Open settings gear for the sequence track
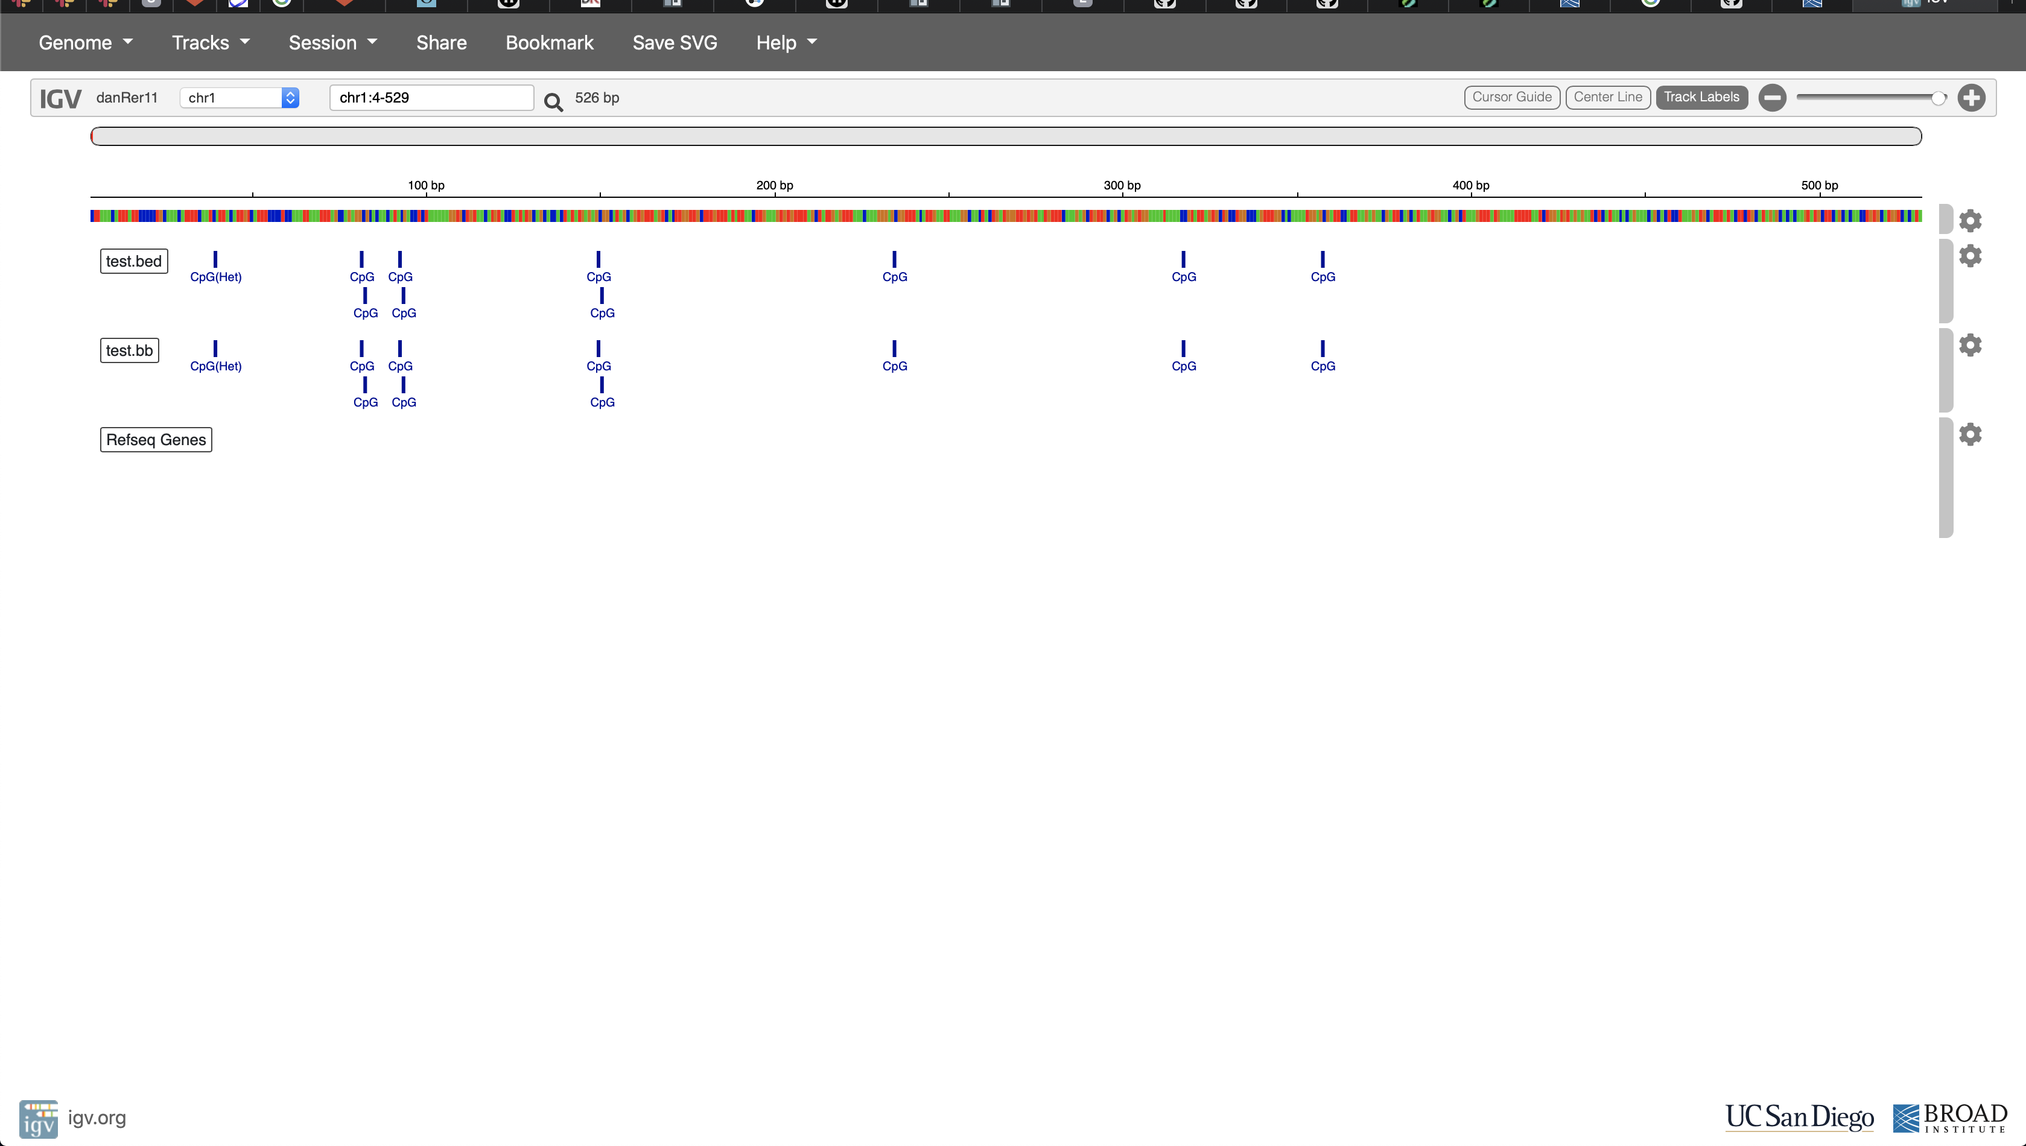The height and width of the screenshot is (1146, 2026). point(1972,221)
